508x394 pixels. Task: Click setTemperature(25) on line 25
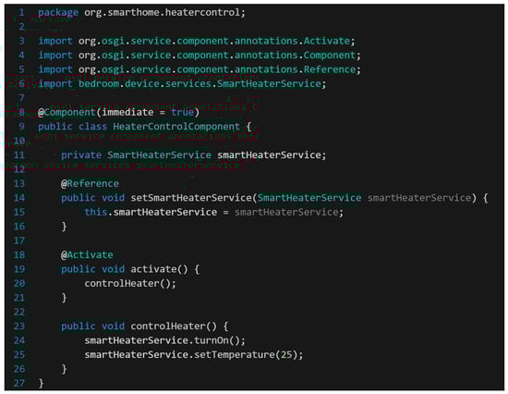[x=246, y=355]
